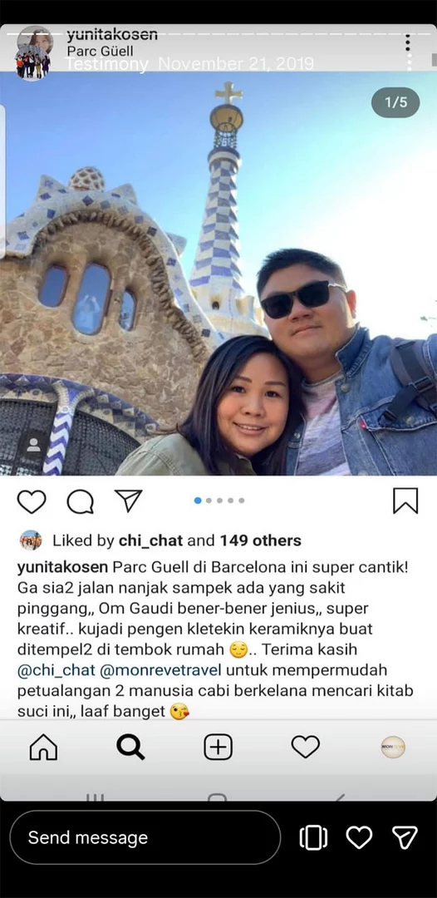Create new post with plus icon
Viewport: 437px width, 898px height.
tap(218, 748)
